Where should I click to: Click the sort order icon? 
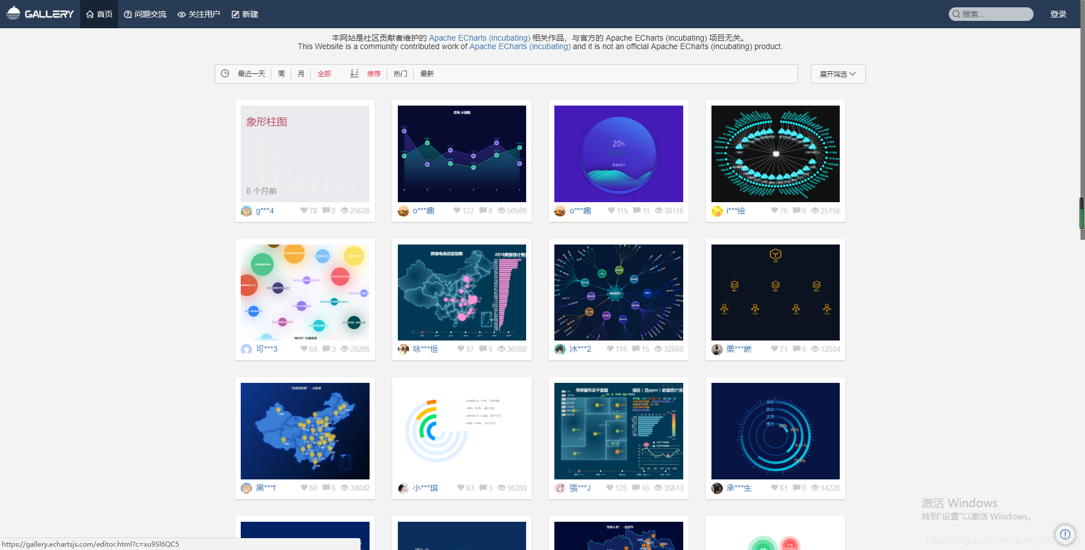click(x=354, y=73)
